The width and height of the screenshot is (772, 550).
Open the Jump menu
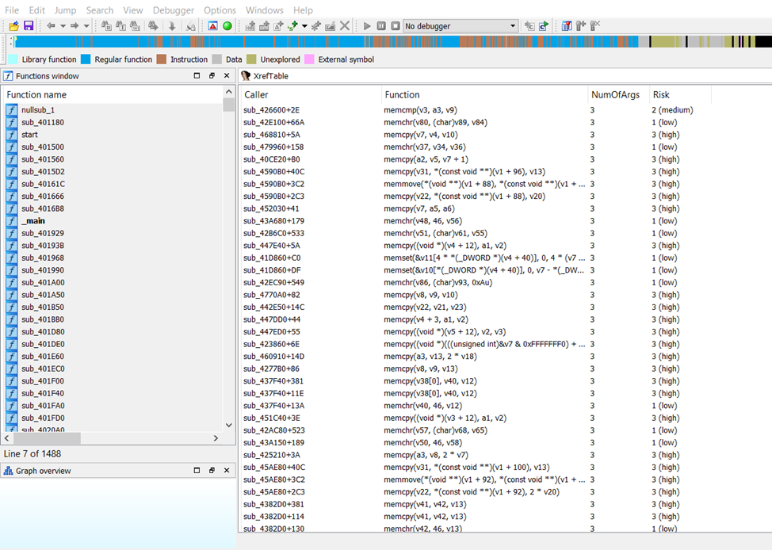click(66, 10)
